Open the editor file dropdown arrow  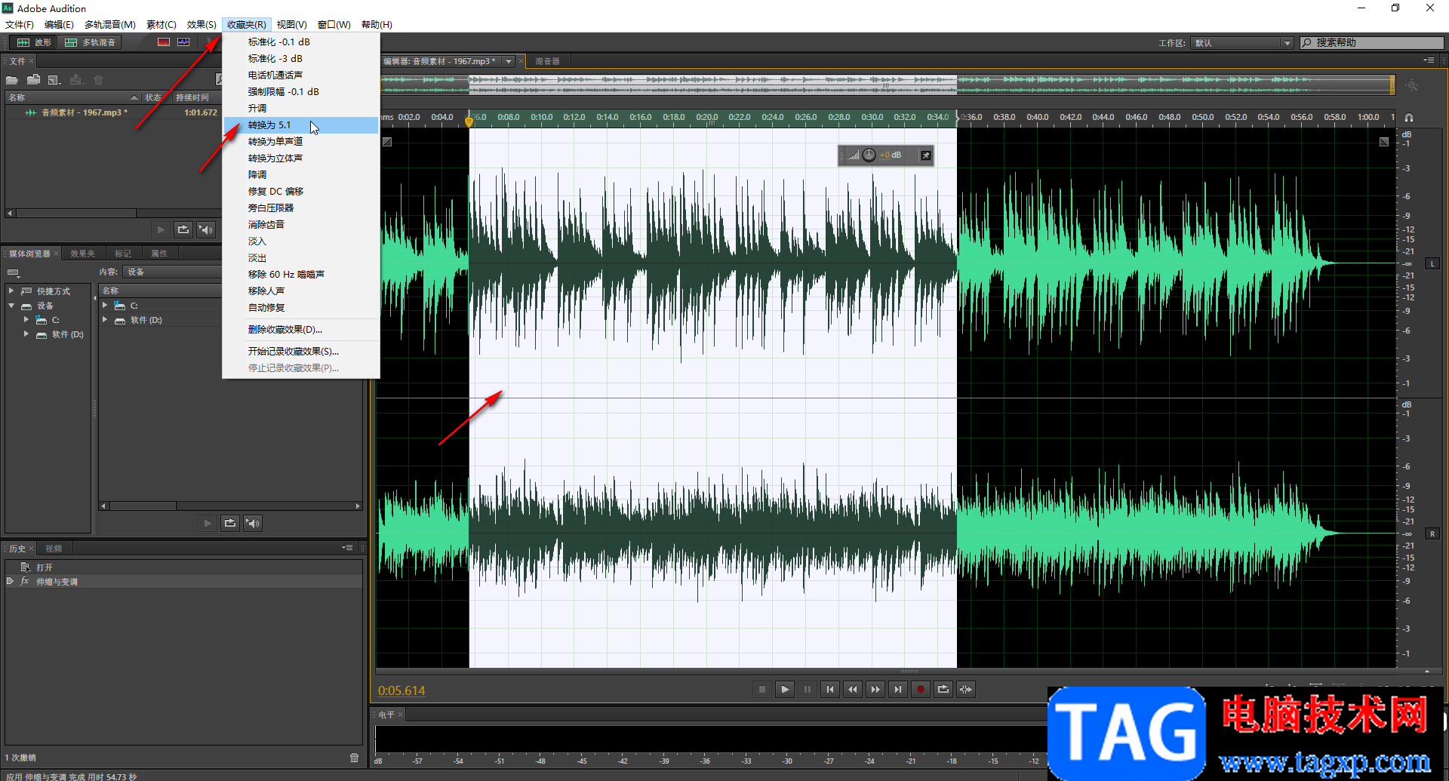click(509, 61)
